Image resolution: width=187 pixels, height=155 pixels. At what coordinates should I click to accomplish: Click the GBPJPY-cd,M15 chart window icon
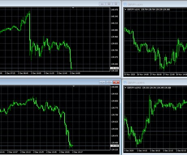125,83
